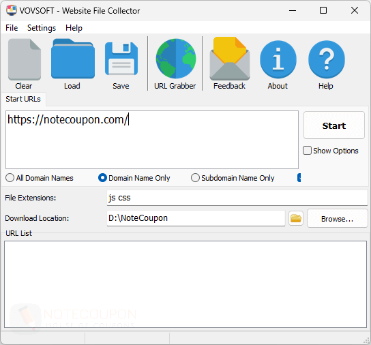Switch to the Start URLs tab
The image size is (371, 345).
click(x=23, y=99)
